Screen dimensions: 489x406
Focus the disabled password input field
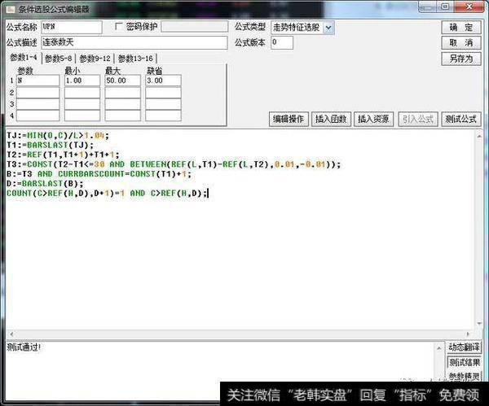(194, 27)
